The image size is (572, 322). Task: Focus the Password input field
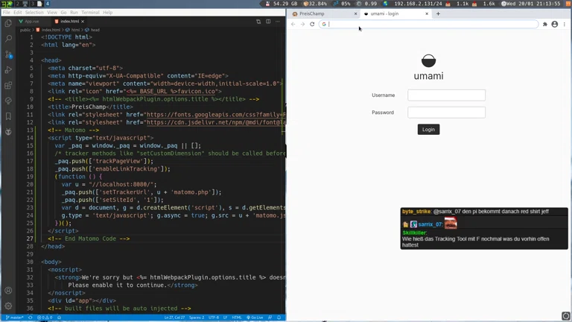pos(446,113)
